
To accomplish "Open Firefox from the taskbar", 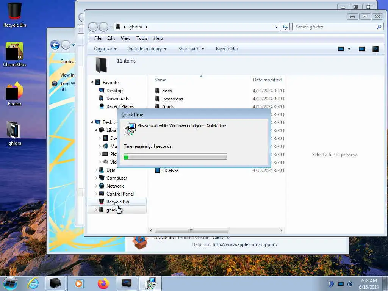I will click(103, 283).
